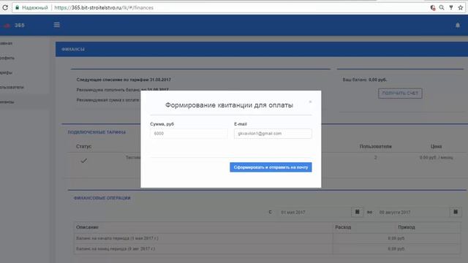Click the bookmark star icon
Viewport: 468px width, 263px height.
coord(461,8)
